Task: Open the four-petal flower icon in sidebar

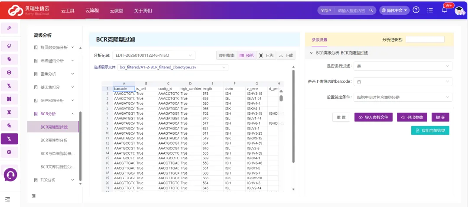Action: tap(9, 99)
